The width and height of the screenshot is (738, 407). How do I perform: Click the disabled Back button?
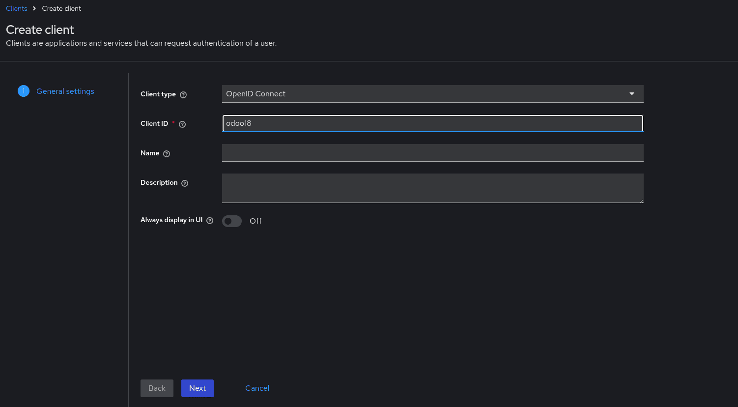(x=157, y=388)
